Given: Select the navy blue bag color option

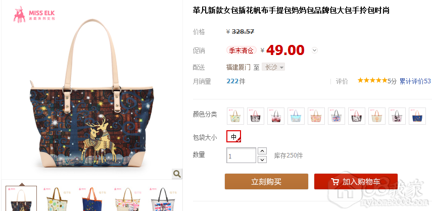Looking at the screenshot, I should point(417,116).
